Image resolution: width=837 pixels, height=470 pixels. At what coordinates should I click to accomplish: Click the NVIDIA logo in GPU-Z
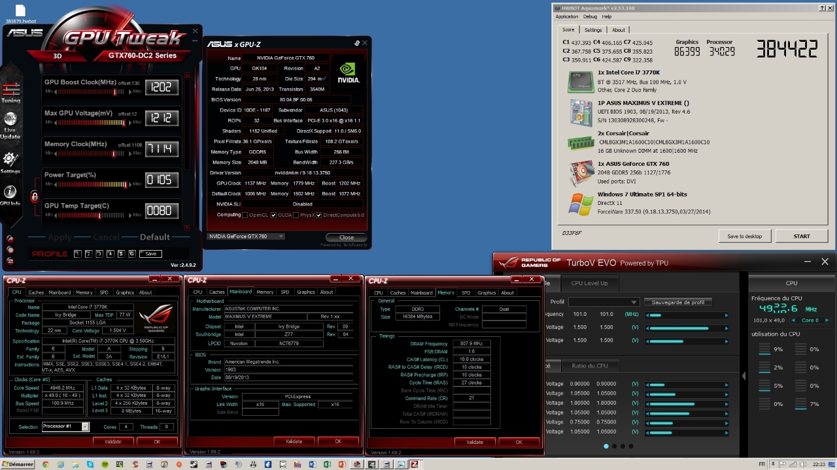coord(349,72)
